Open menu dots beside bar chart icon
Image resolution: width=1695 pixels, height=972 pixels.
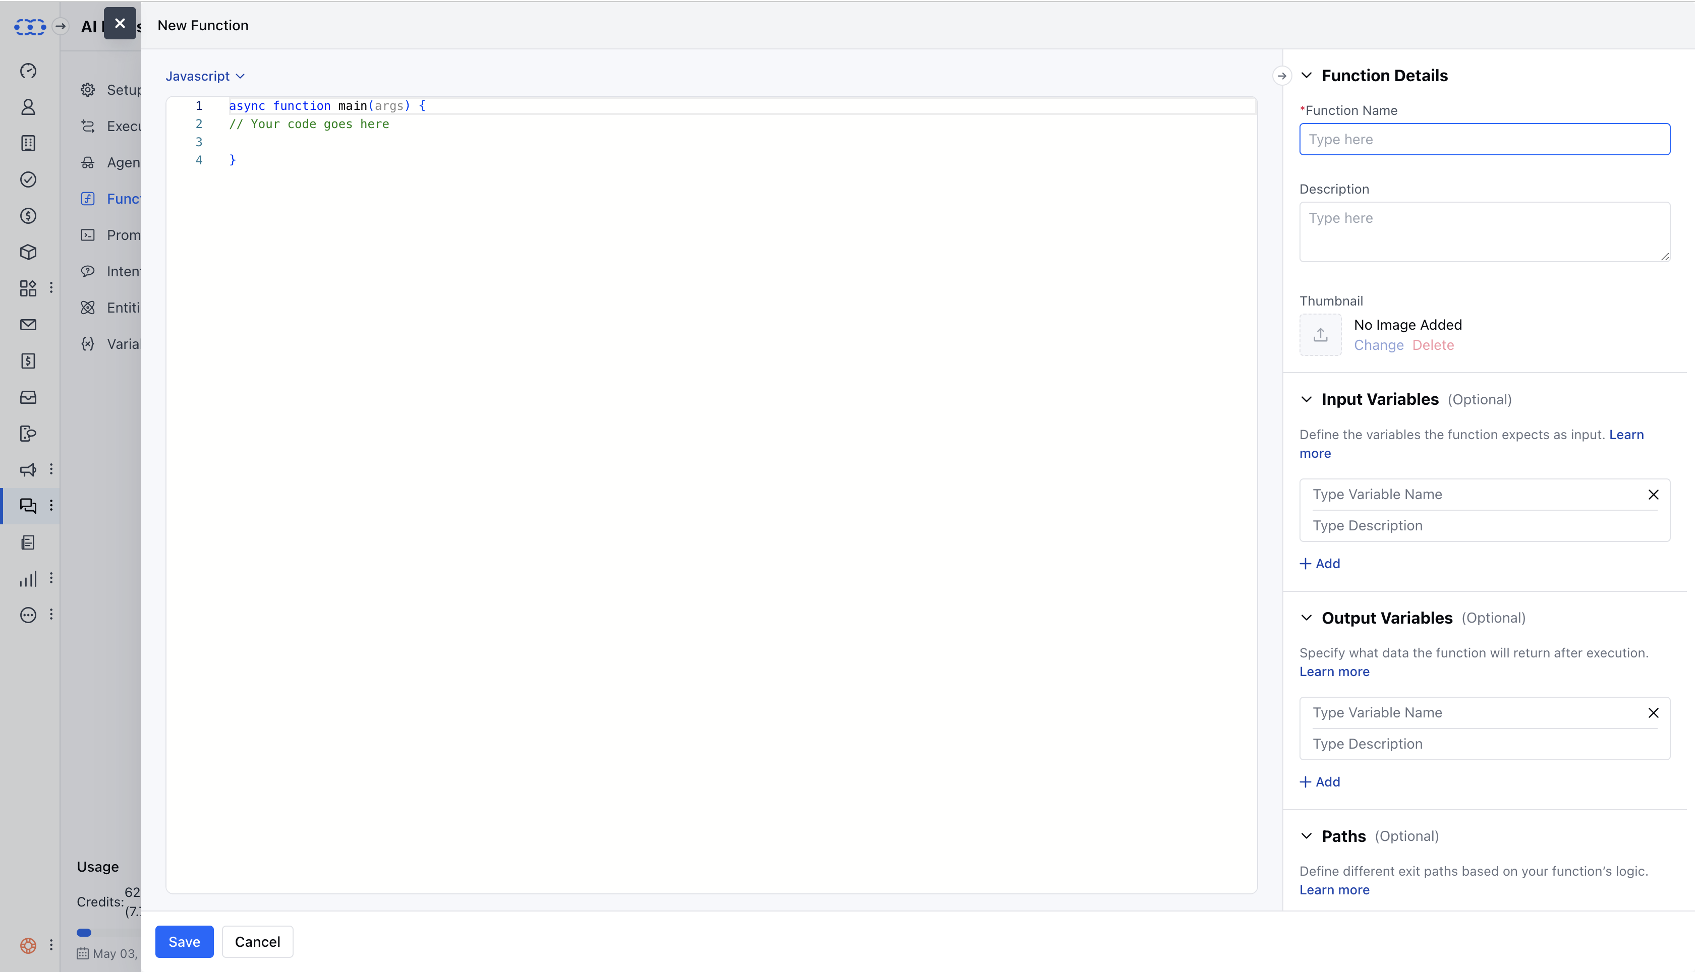pos(51,578)
